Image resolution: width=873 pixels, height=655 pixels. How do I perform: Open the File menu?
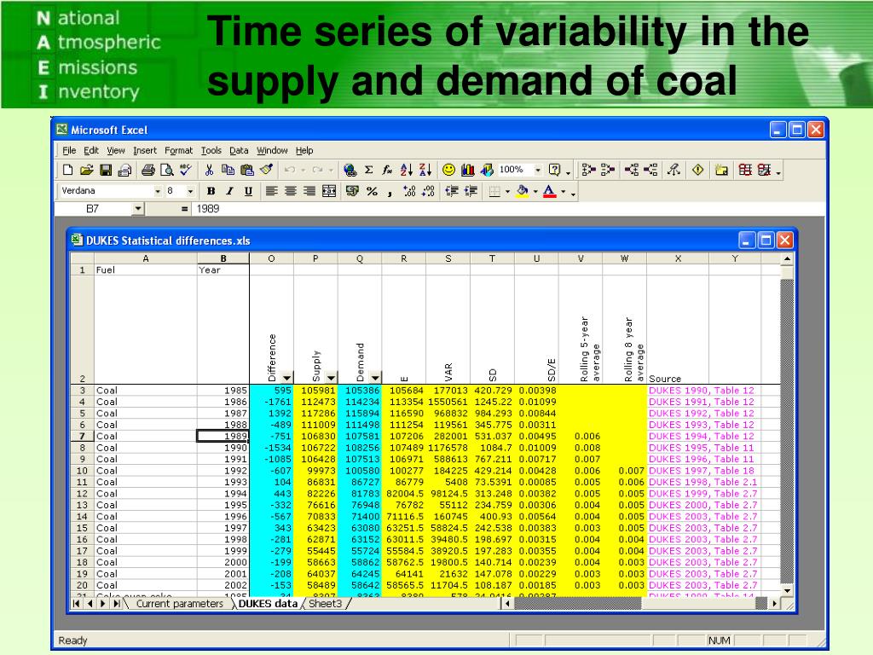69,150
